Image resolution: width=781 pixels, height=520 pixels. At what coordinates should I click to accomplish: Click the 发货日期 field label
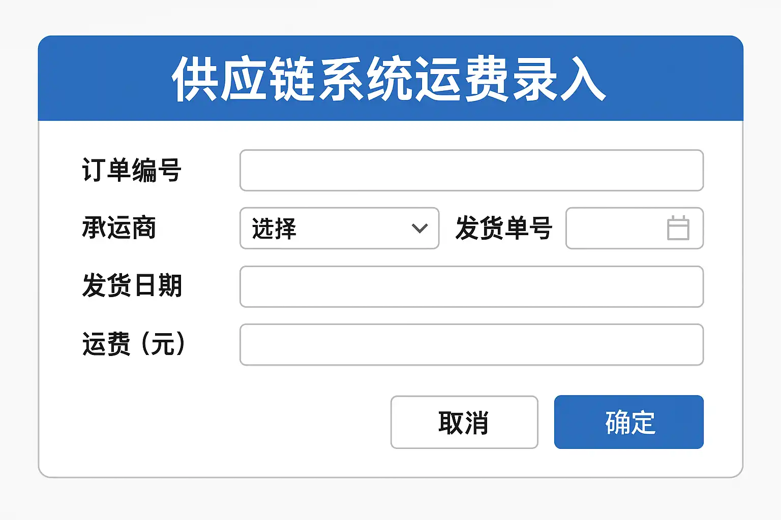[132, 286]
